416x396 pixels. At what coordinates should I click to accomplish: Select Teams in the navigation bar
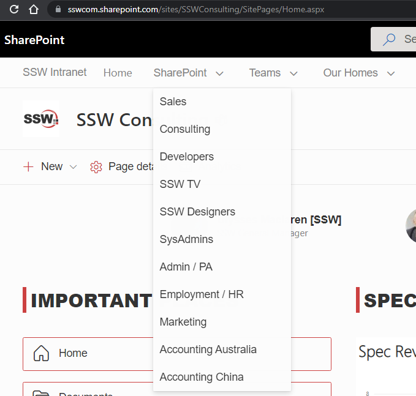click(265, 73)
